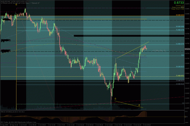
Task: Click the 30 Sep 2009 date on time axis
Action: click(4, 125)
